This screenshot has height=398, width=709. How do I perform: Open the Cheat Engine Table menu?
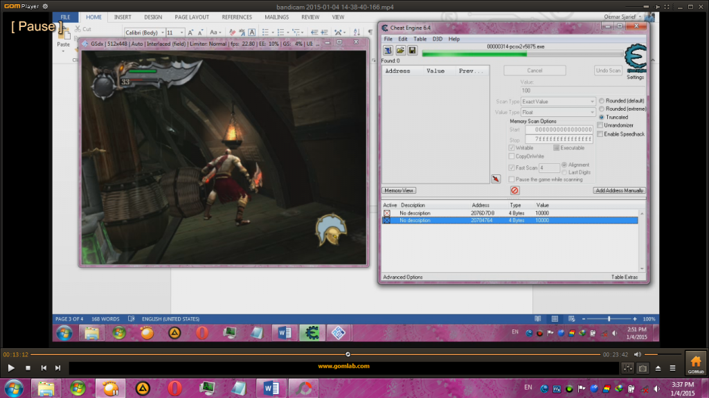coord(420,39)
